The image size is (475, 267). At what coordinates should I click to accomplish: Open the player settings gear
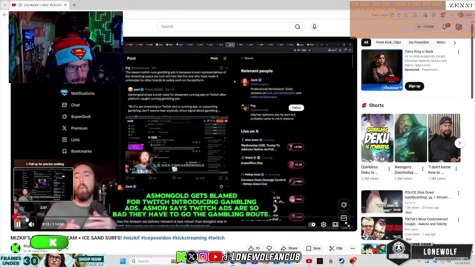324,224
